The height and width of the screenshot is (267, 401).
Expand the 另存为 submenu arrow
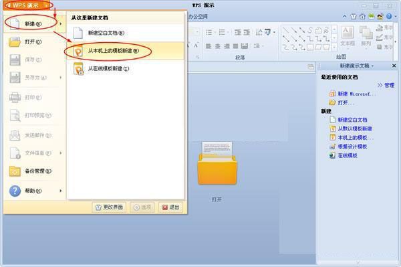(x=61, y=78)
